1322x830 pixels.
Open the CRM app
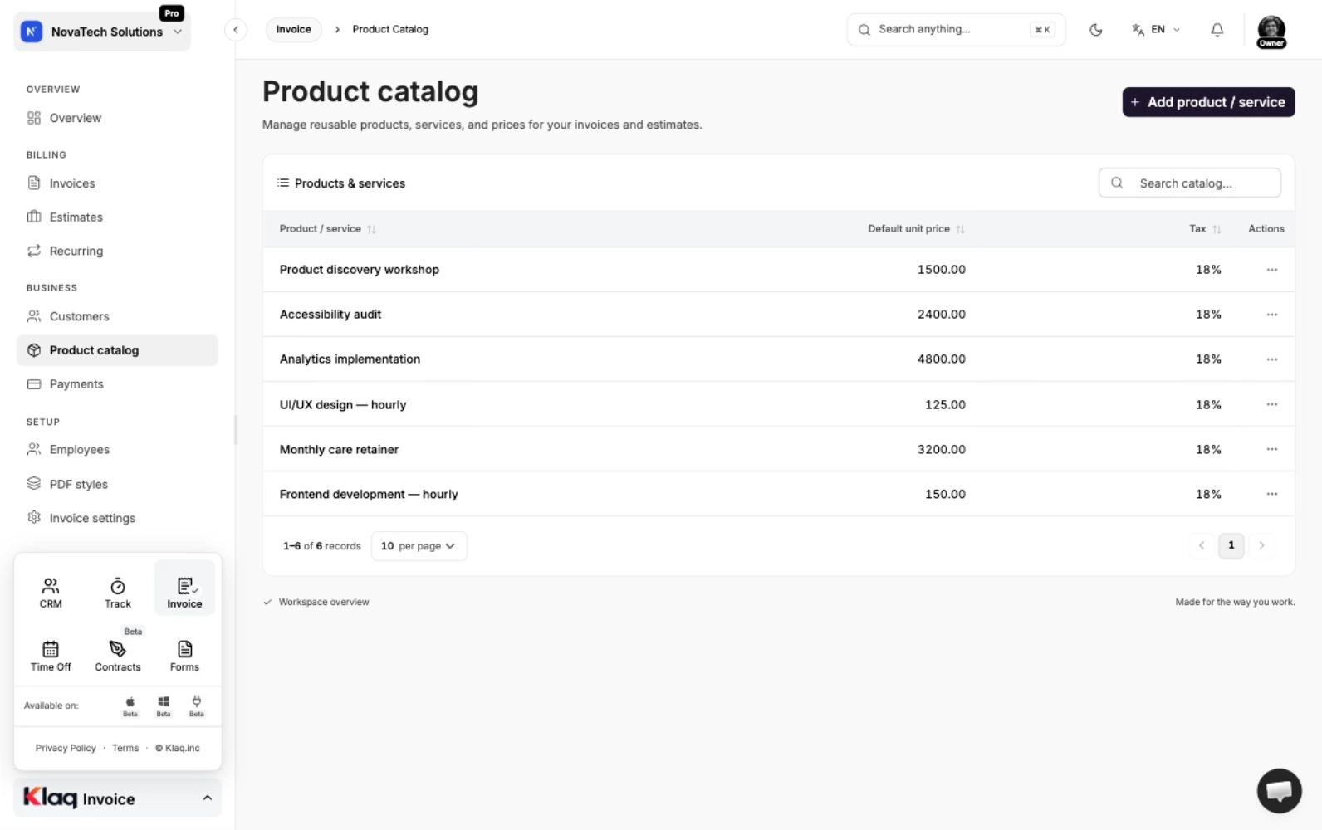coord(51,592)
